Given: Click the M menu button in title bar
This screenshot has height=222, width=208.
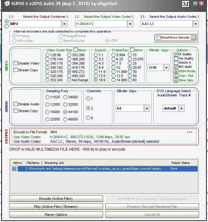Looking at the screenshot, I should click(x=186, y=4).
